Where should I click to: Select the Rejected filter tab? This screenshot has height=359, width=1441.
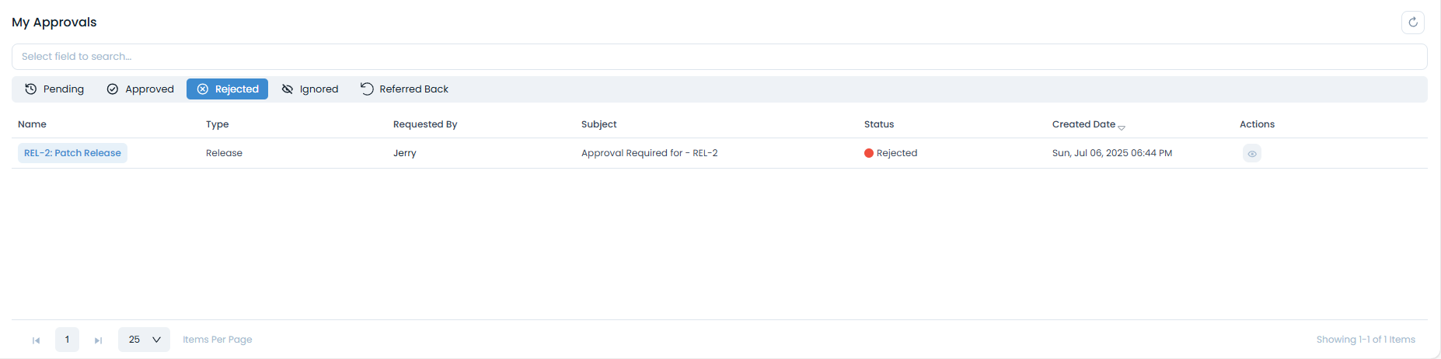click(227, 89)
